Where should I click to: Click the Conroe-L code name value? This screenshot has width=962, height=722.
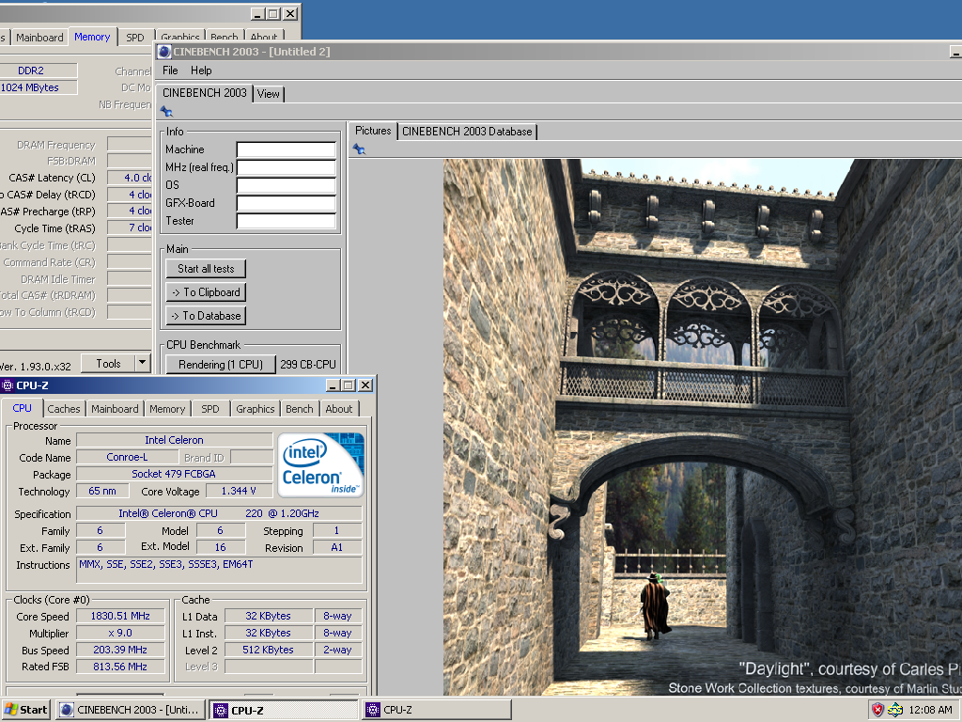(127, 458)
